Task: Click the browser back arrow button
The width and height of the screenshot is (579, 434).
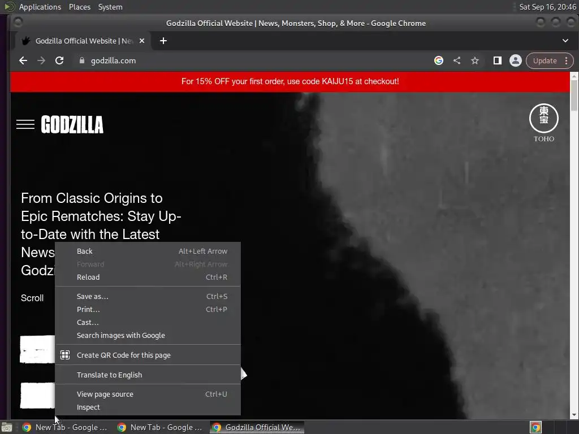Action: point(23,60)
